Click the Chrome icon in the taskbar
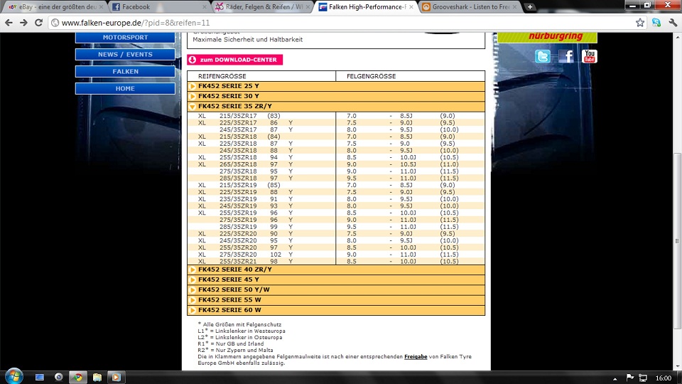Viewport: 682px width, 384px height. (x=77, y=377)
